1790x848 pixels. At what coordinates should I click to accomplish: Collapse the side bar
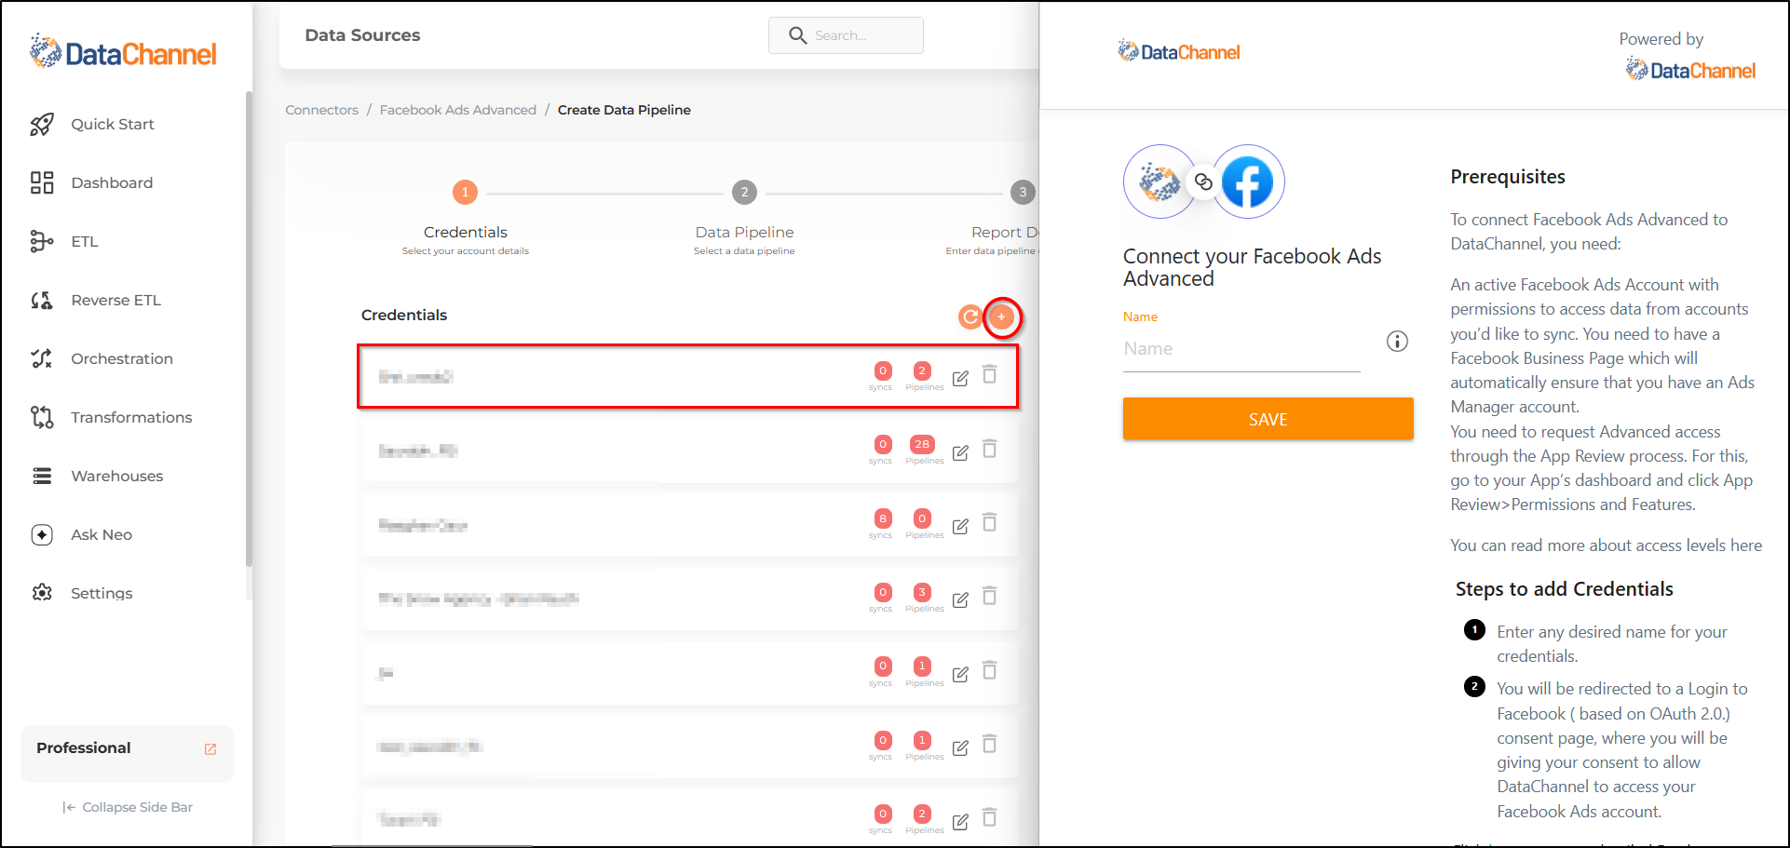(x=128, y=807)
